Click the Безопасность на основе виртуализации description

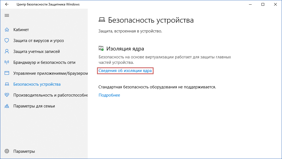point(165,60)
